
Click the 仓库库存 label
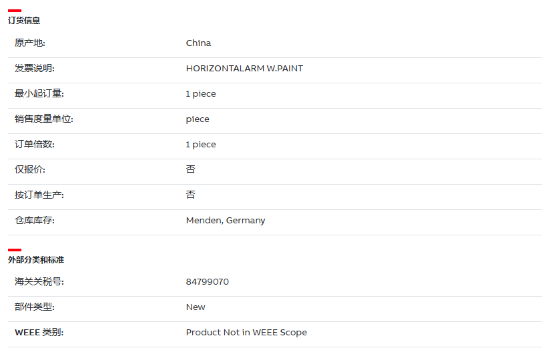pos(34,221)
